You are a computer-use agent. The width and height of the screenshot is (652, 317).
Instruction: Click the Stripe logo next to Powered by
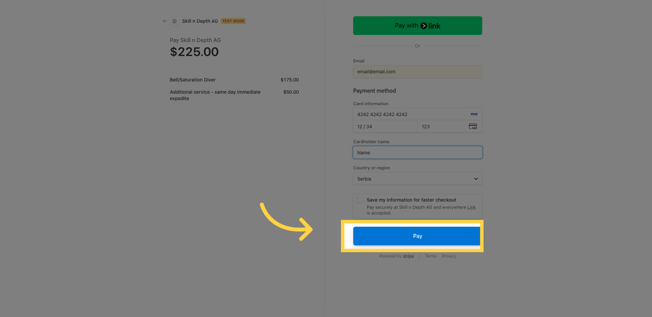point(408,256)
